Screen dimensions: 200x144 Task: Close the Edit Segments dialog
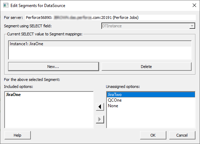pos(194,5)
